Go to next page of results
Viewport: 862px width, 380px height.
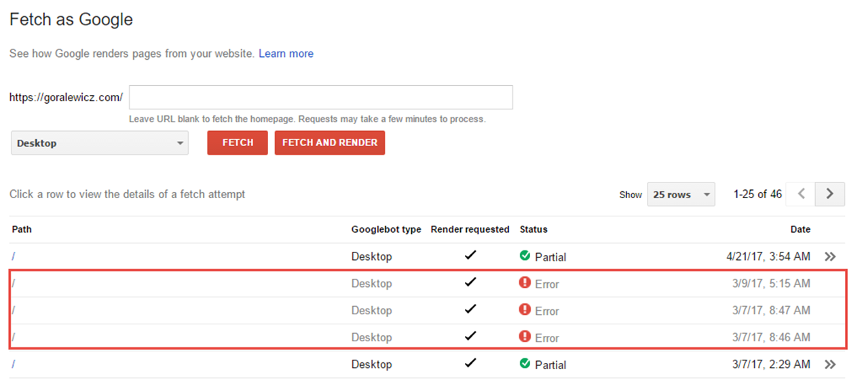coord(830,194)
